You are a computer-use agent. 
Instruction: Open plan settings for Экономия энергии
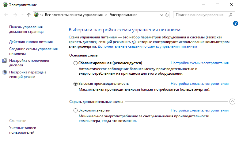pos(199,110)
